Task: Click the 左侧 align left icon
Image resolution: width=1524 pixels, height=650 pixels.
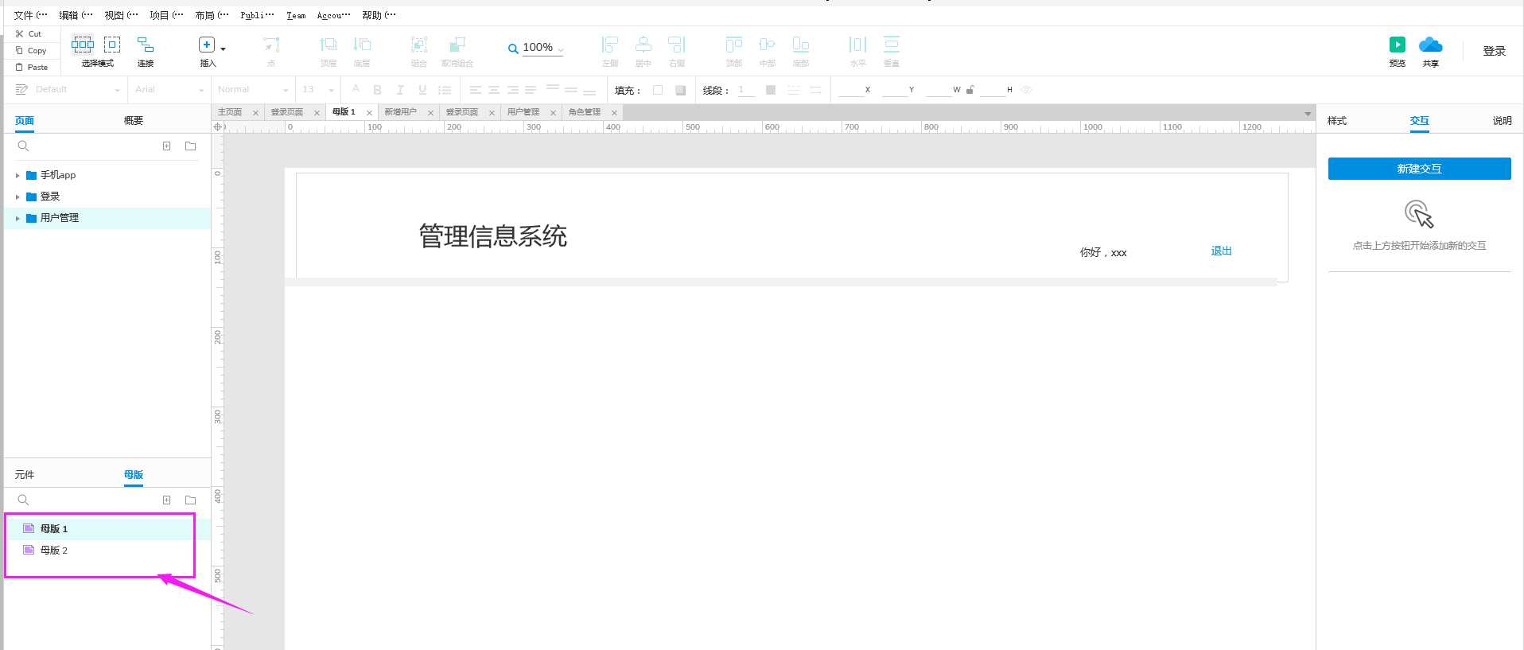Action: point(610,45)
